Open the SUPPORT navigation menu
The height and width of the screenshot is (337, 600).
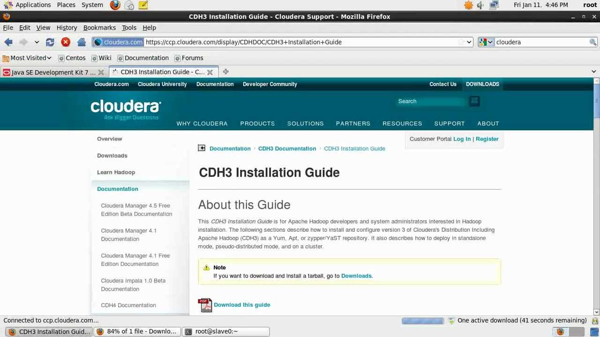pyautogui.click(x=449, y=124)
